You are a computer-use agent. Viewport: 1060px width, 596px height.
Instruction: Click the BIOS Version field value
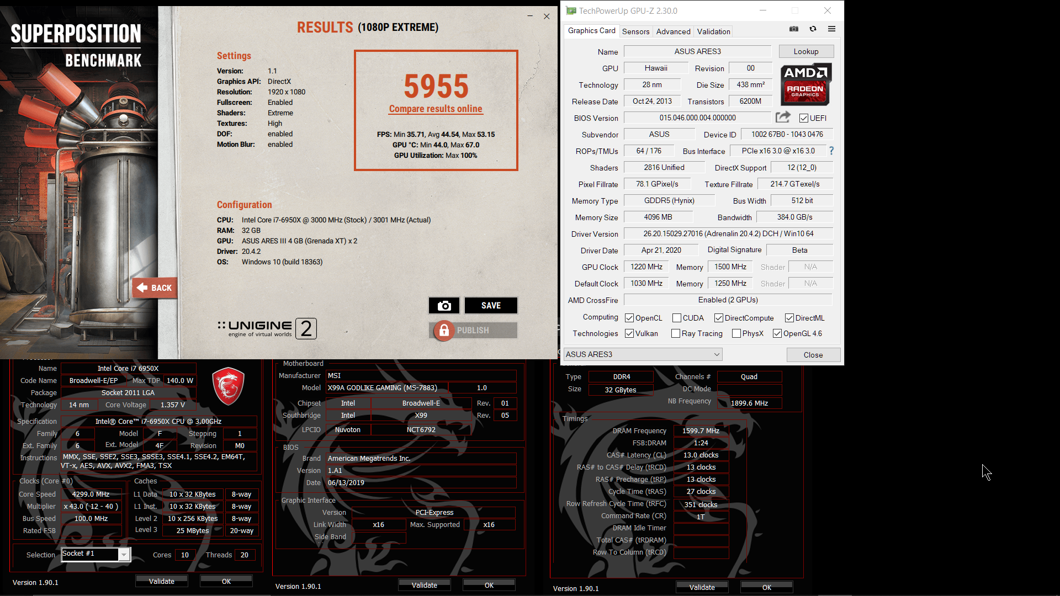click(697, 118)
